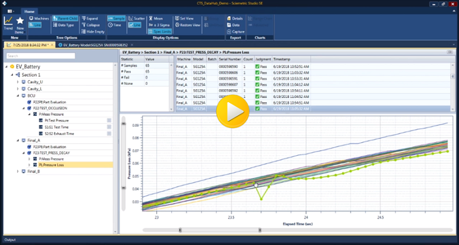Open a new Trend chart

pyautogui.click(x=8, y=23)
